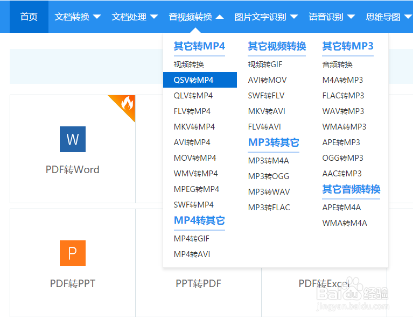Choose AVI转MP4 in the menu
This screenshot has height=321, width=413.
pos(192,142)
